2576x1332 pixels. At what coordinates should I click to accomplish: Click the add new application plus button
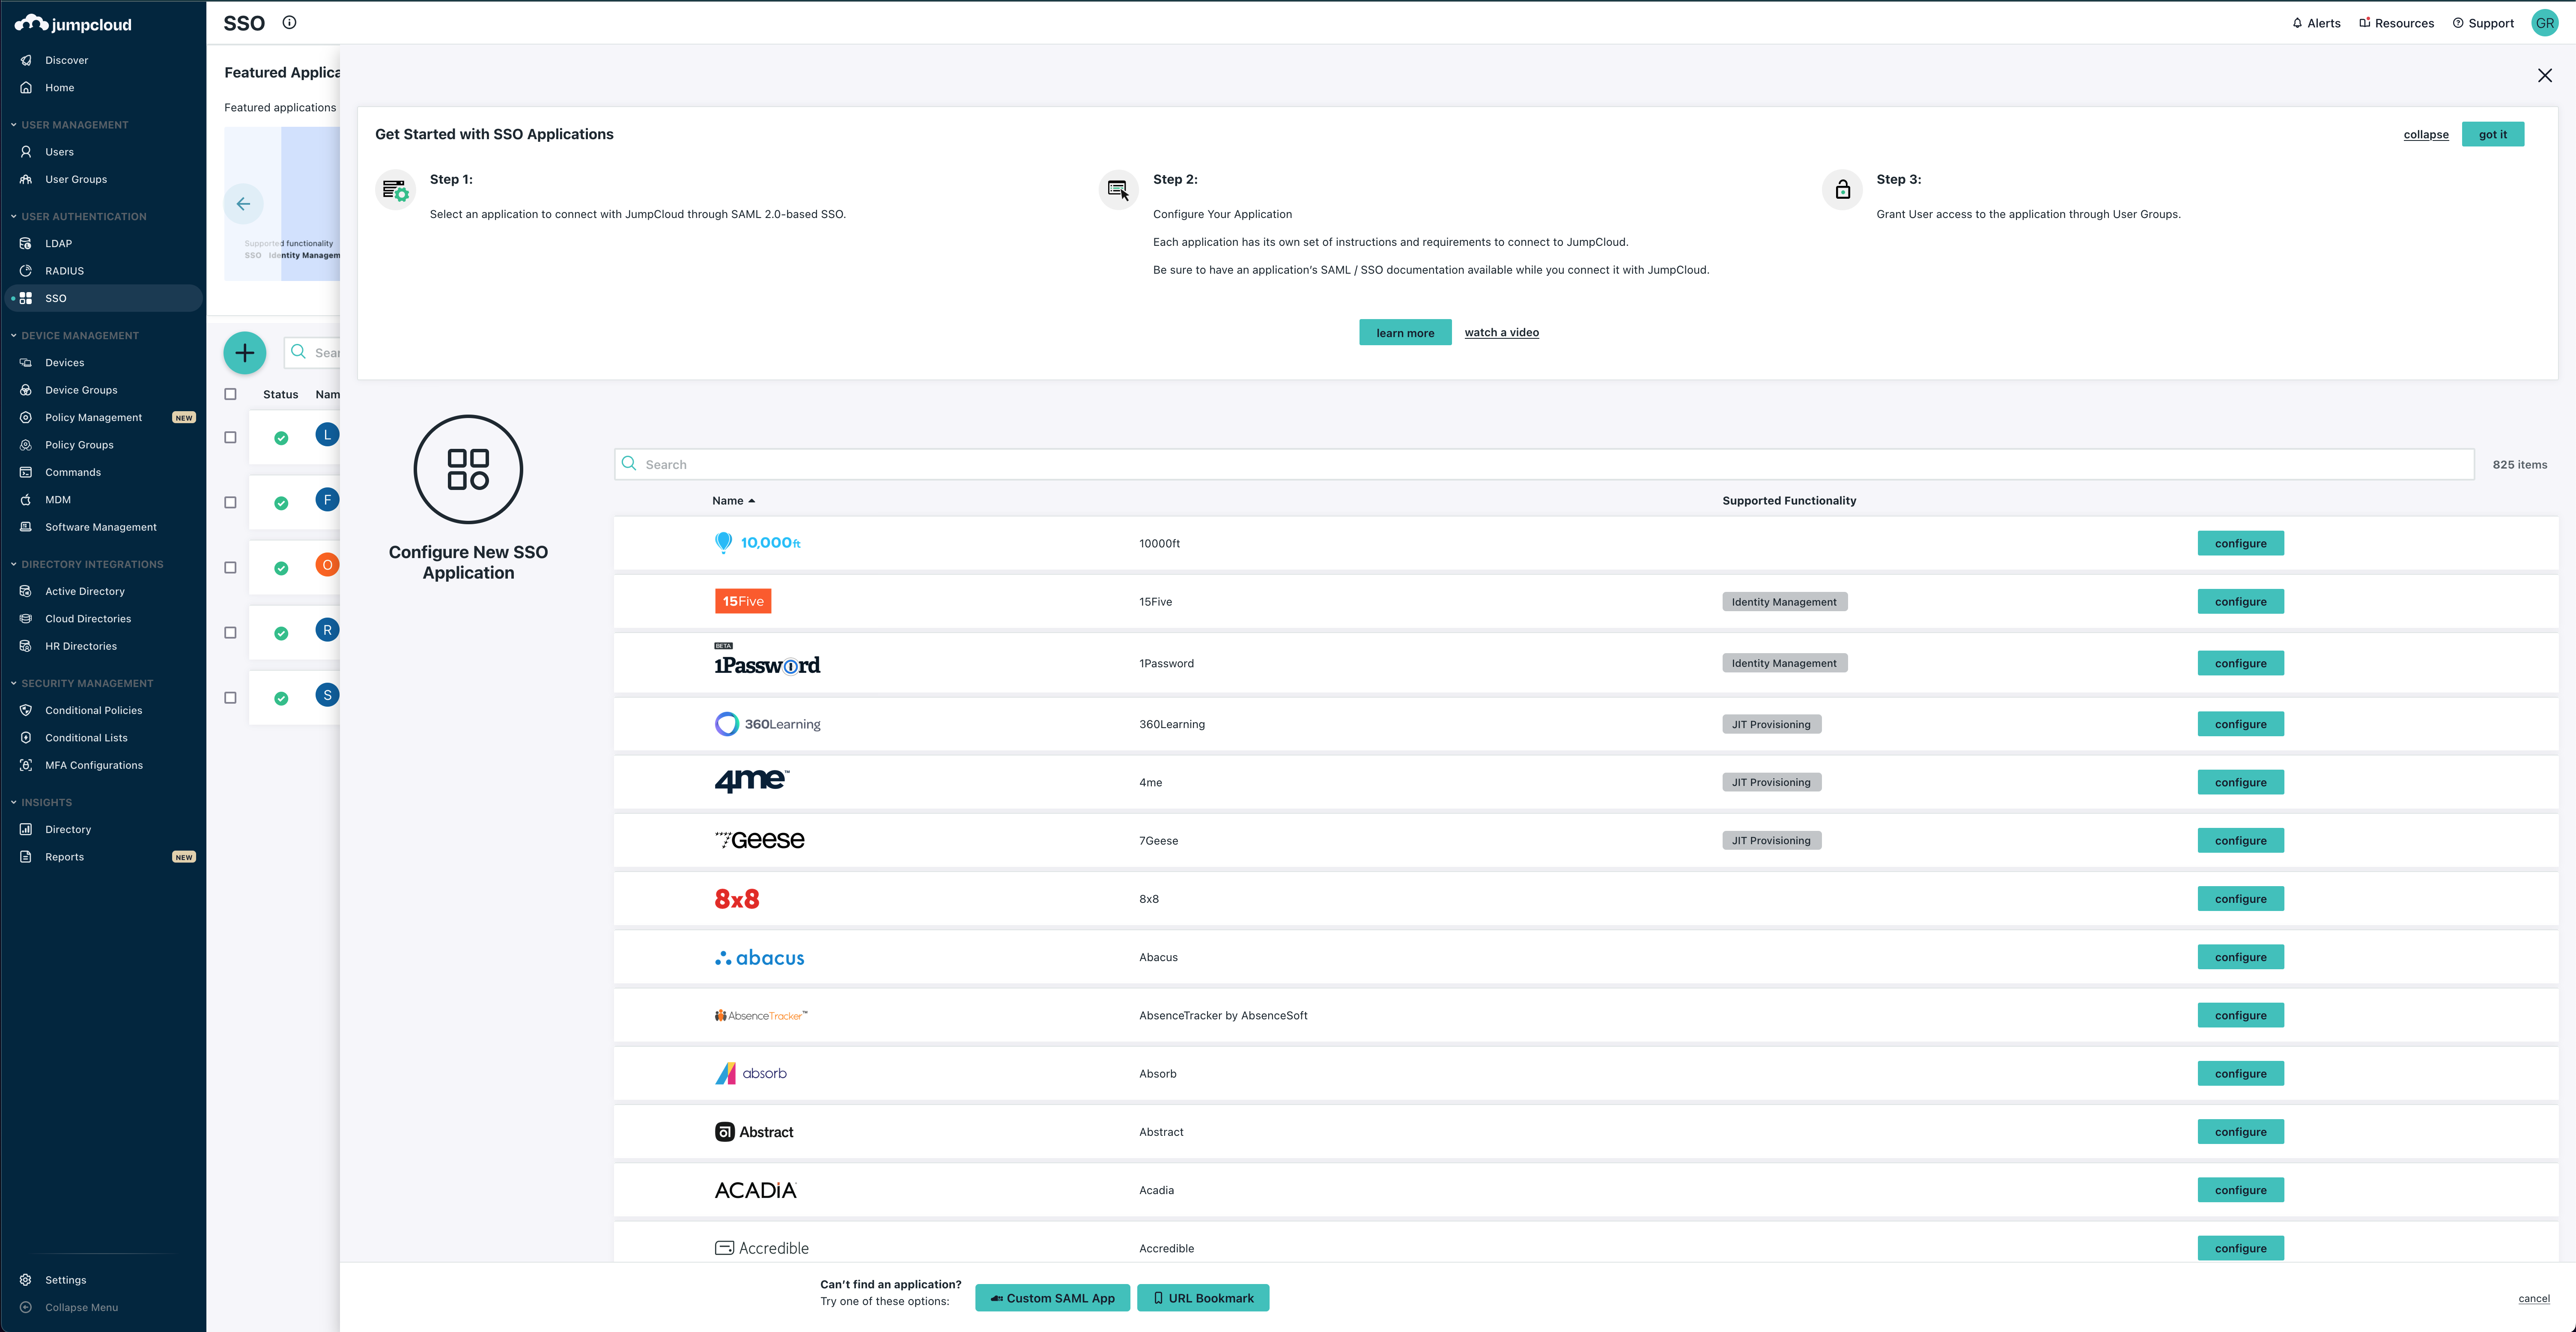click(x=245, y=353)
